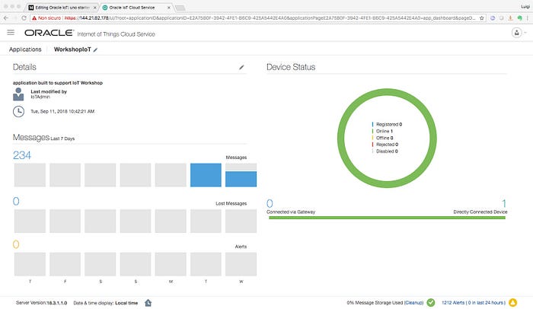Image resolution: width=533 pixels, height=309 pixels.
Task: Click the green Device Status donut ring
Action: coord(387,92)
